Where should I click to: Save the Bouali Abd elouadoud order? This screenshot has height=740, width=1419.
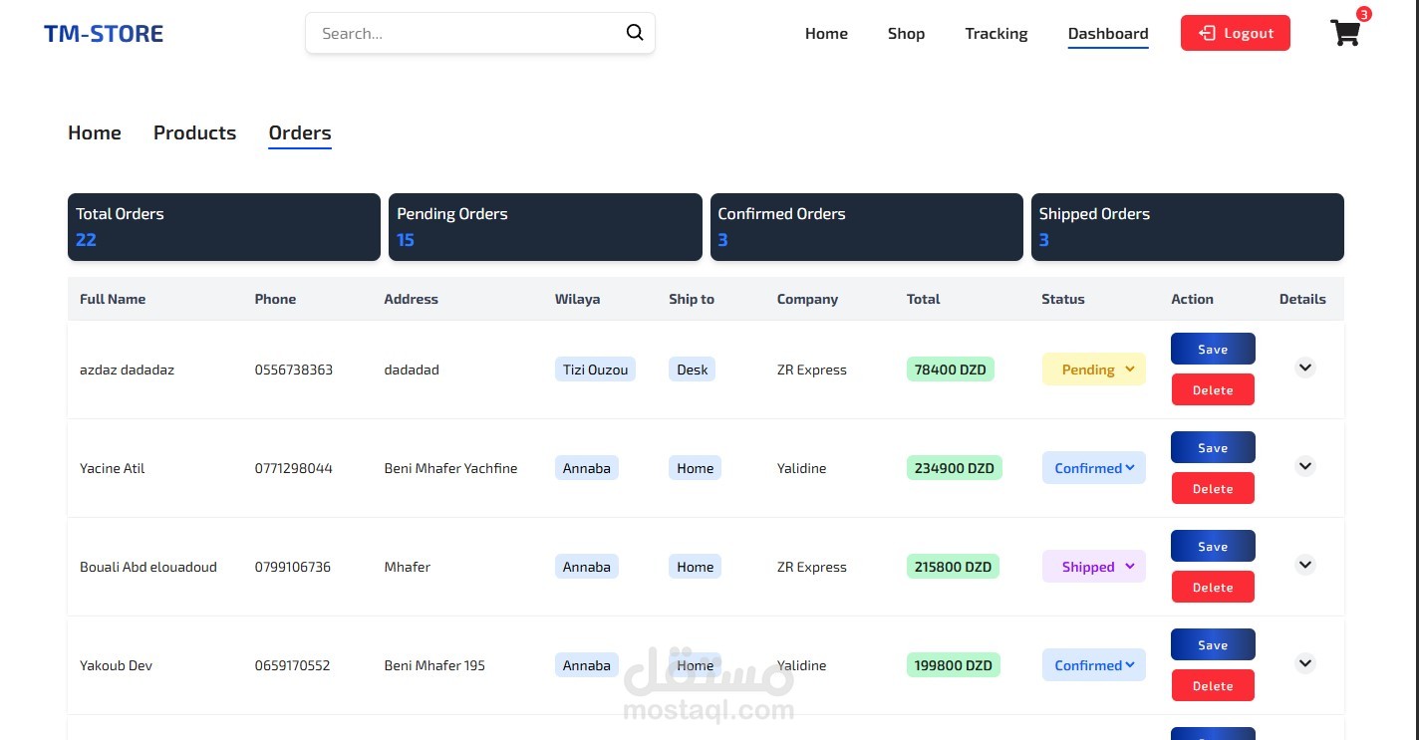[x=1213, y=546]
